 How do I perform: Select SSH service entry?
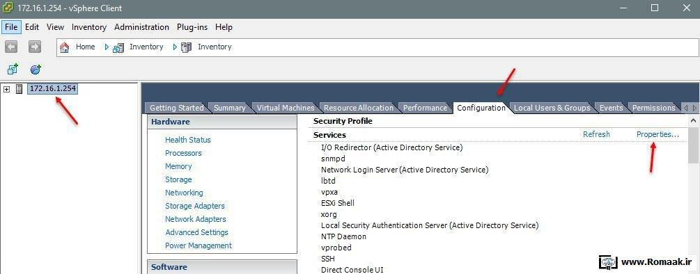click(327, 259)
